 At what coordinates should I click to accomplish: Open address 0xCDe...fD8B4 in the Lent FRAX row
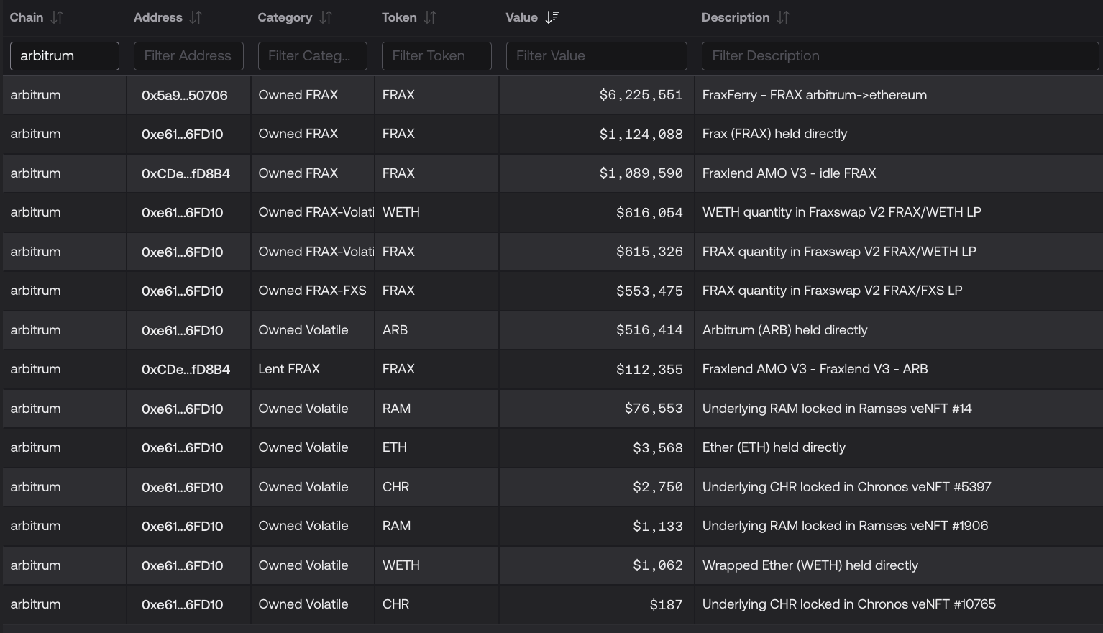[x=186, y=369]
